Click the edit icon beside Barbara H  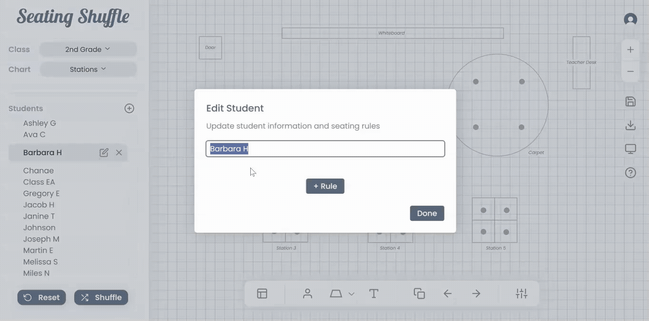(x=104, y=152)
